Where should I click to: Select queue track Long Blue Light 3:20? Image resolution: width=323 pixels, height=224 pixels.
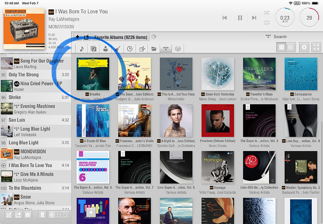coord(36,143)
